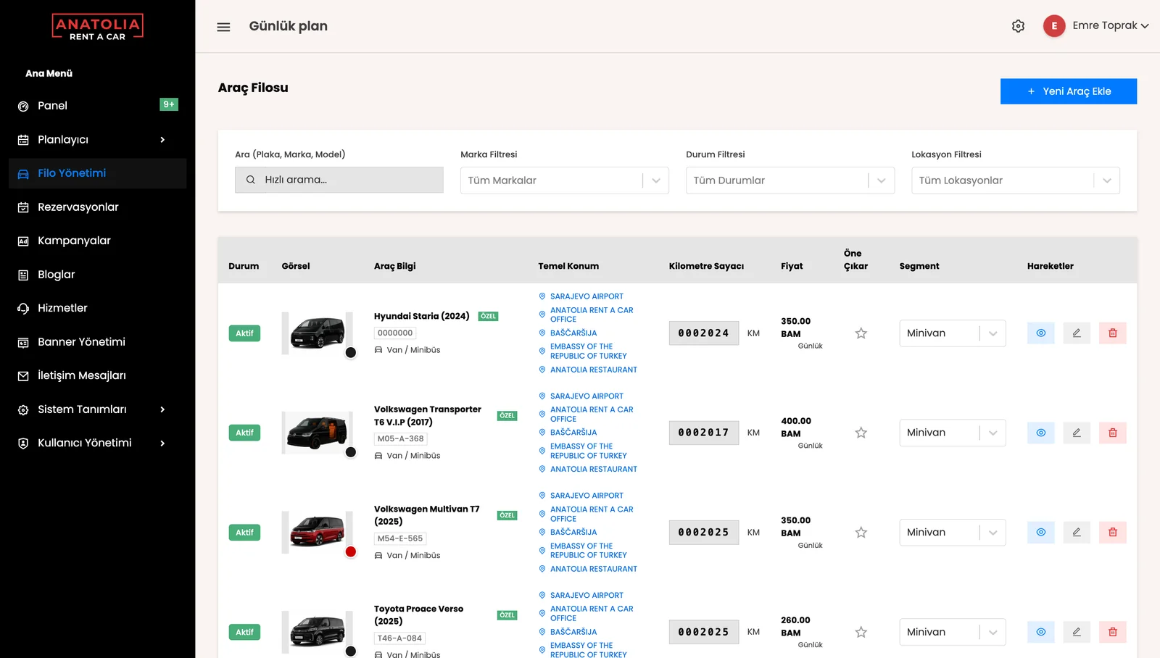
Task: Open Hyundai Staria vehicle thumbnail
Action: (x=317, y=333)
